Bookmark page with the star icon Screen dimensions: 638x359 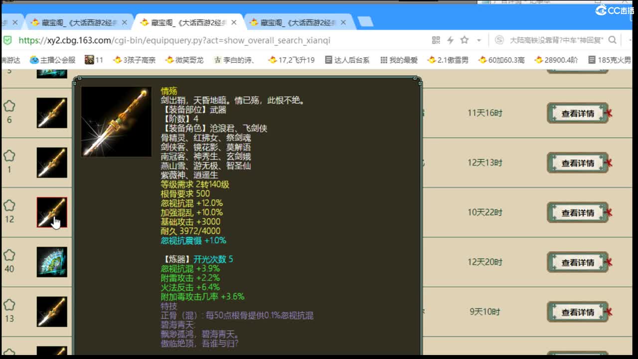pyautogui.click(x=465, y=40)
